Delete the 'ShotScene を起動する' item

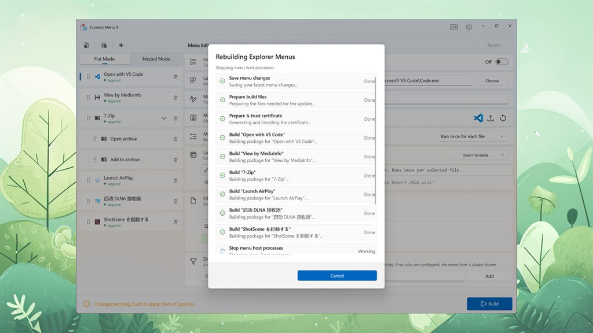(x=175, y=222)
